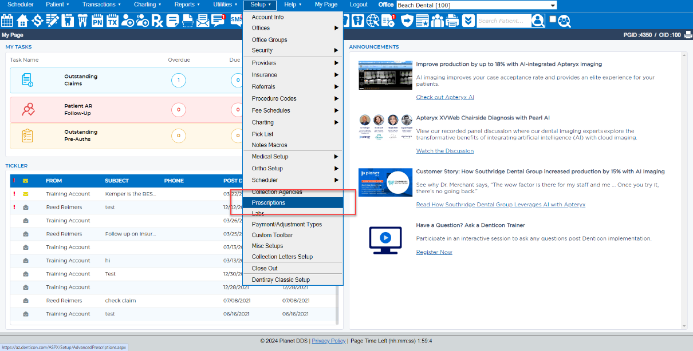Select the PN progress notes icon

[x=99, y=21]
